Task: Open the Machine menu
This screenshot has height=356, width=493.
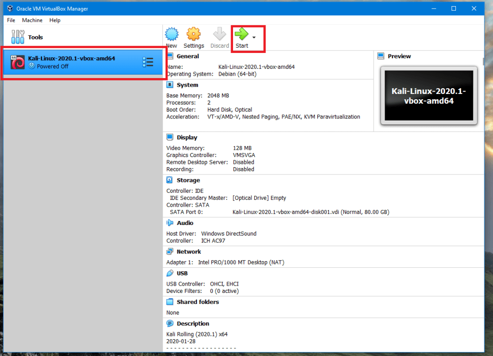Action: (x=32, y=20)
